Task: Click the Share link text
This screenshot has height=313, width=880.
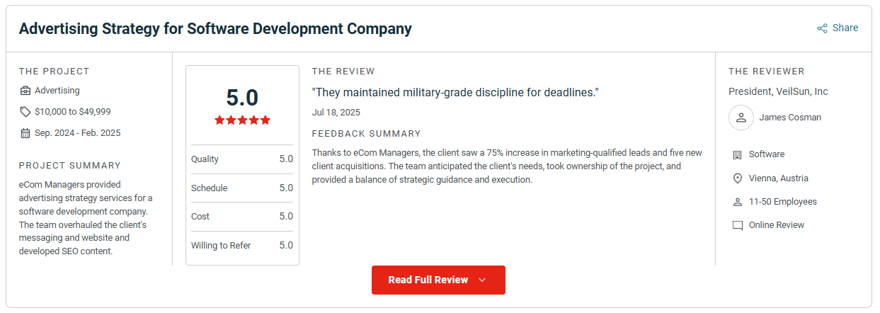Action: pos(845,28)
